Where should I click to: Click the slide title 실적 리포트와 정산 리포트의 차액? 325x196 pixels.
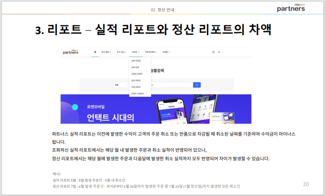tap(153, 29)
